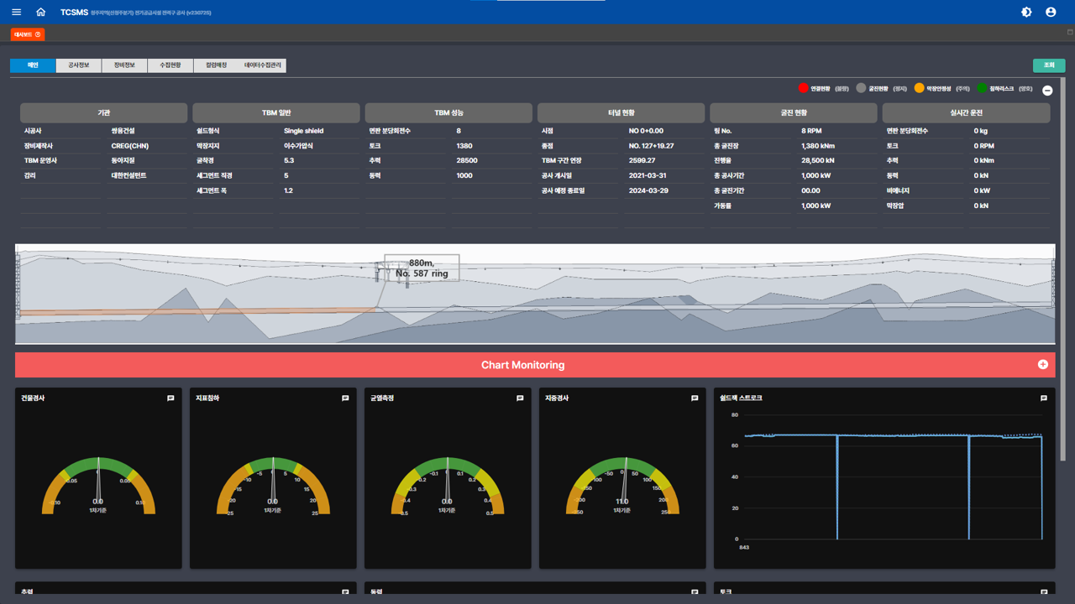Open the 컬럼매칭 tab
The image size is (1075, 604).
coord(217,65)
